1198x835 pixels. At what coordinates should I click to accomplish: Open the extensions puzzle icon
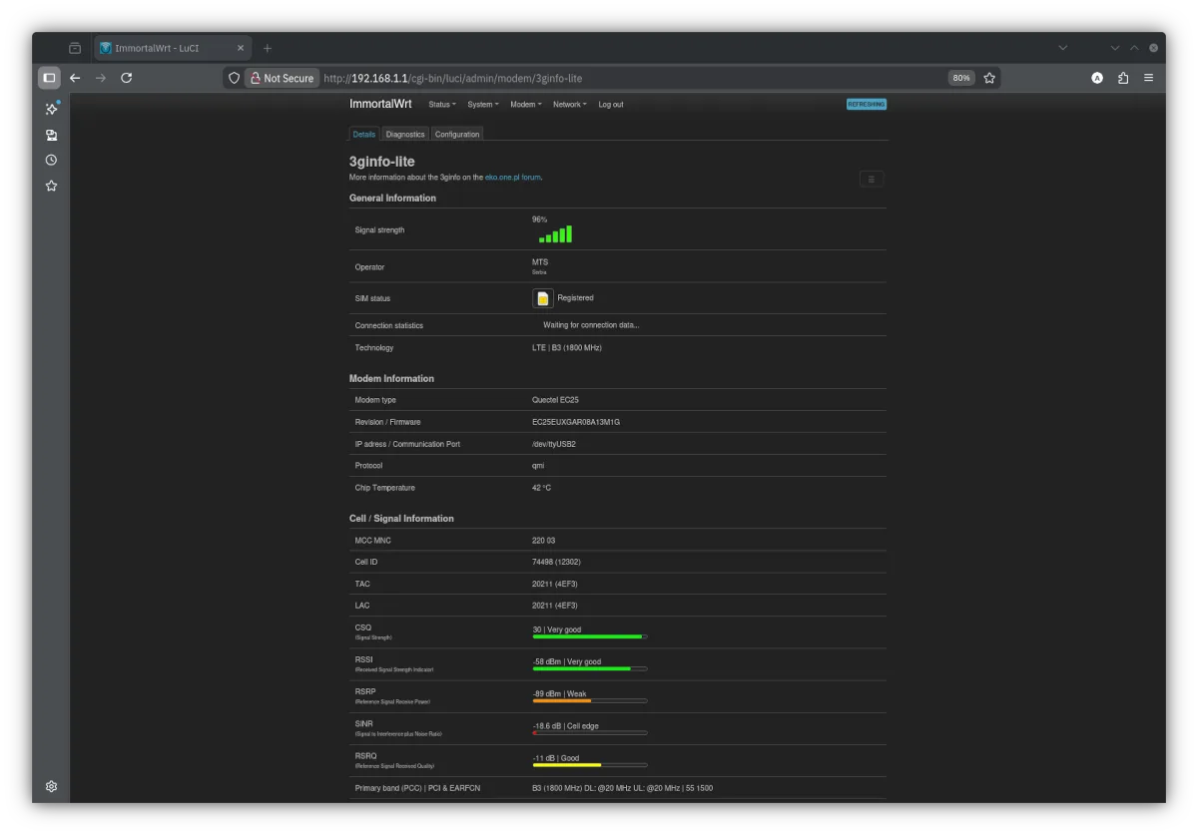(x=1123, y=78)
